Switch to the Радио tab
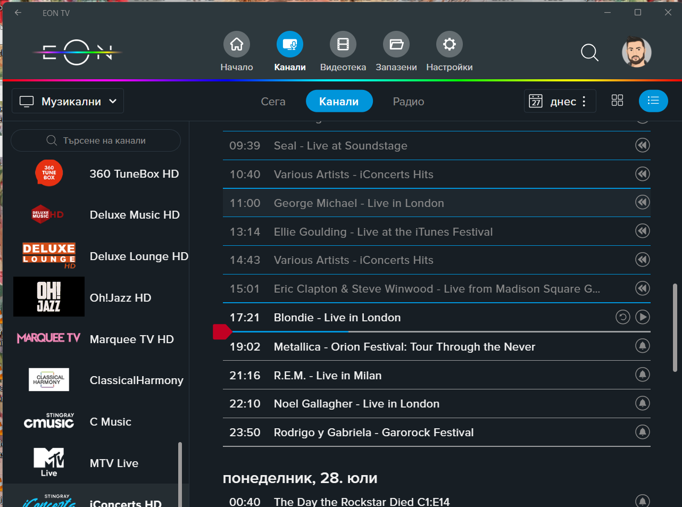Screen dimensions: 682x507 pos(409,102)
